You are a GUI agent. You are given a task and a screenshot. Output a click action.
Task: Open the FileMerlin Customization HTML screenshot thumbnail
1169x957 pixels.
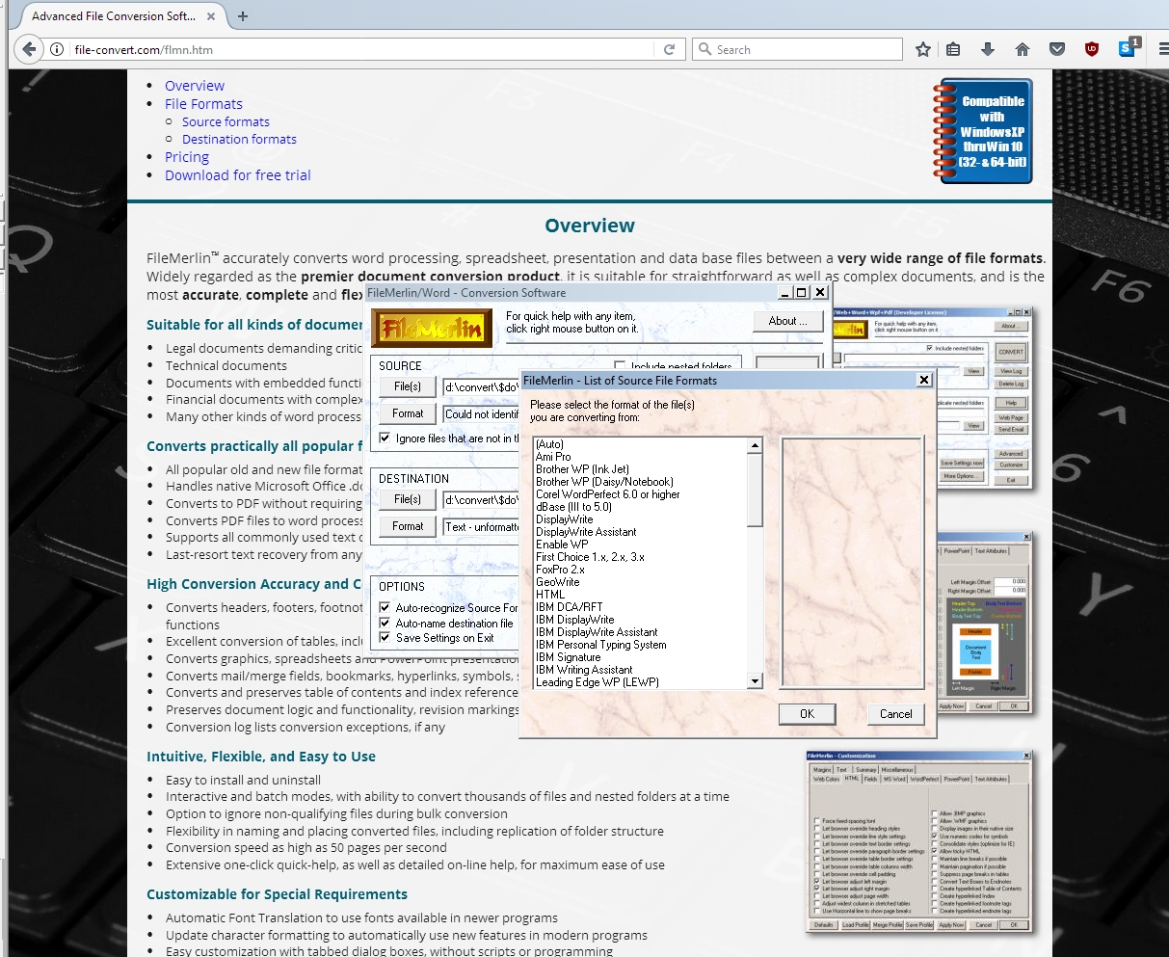(918, 841)
